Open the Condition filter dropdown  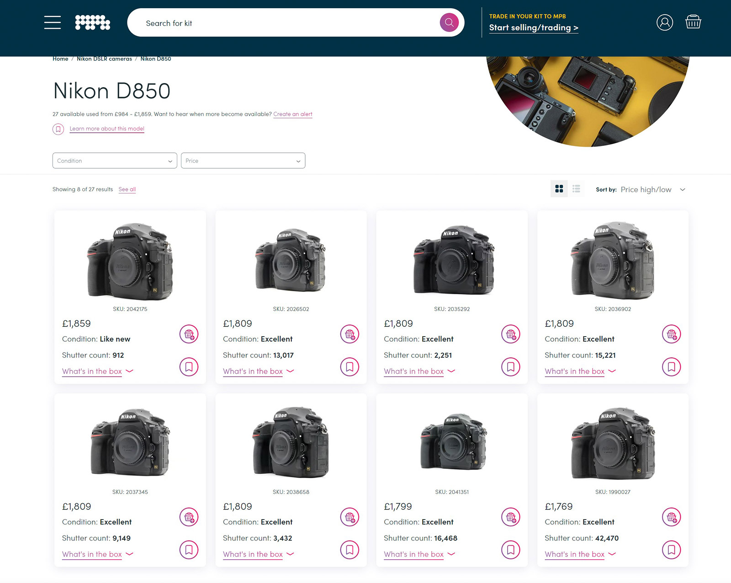114,161
